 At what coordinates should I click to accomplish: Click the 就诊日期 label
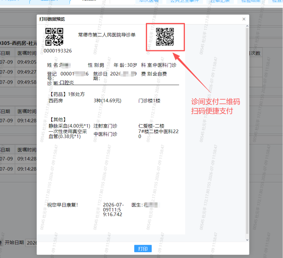(100, 76)
